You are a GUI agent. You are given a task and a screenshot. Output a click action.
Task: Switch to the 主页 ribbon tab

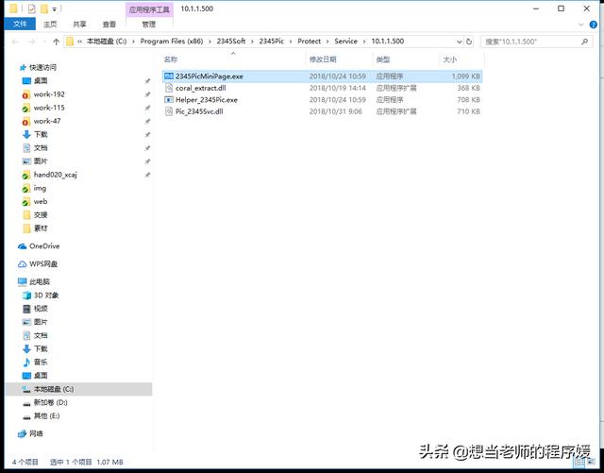coord(50,25)
